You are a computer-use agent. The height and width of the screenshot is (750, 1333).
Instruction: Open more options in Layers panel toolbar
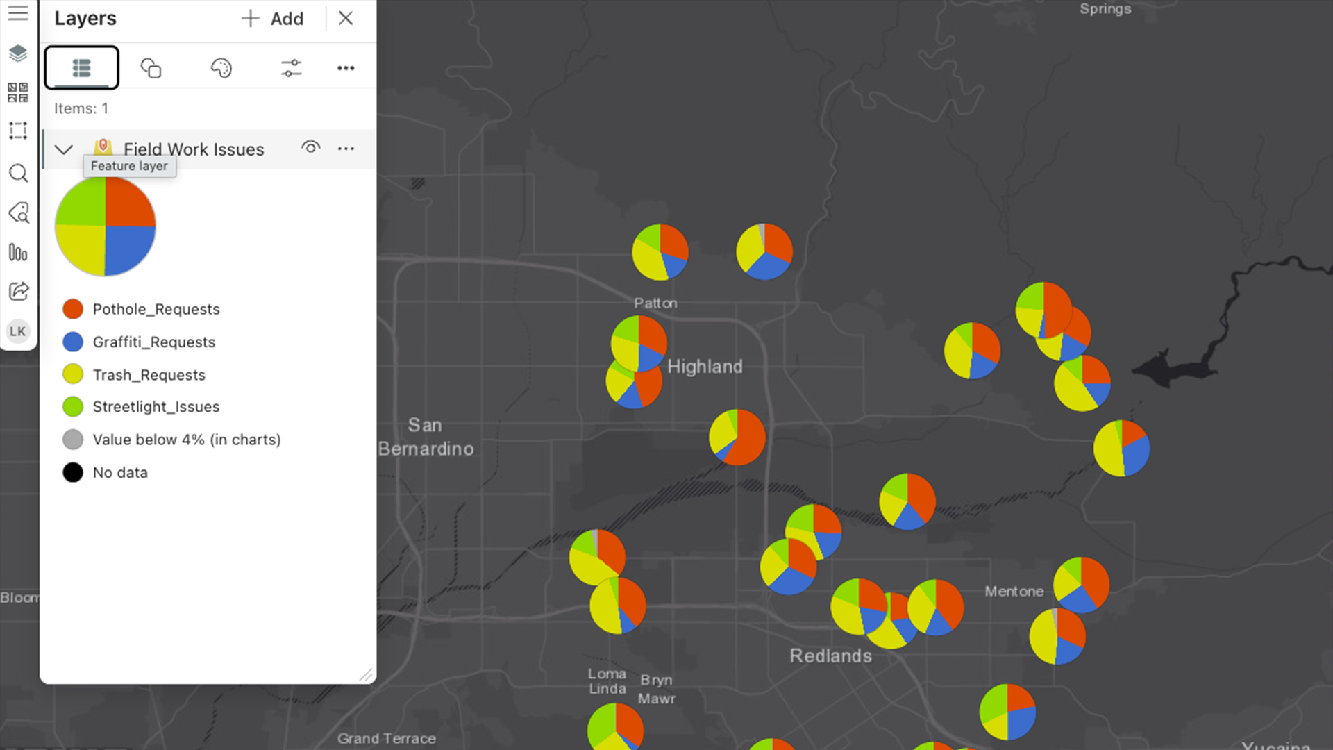click(x=346, y=68)
